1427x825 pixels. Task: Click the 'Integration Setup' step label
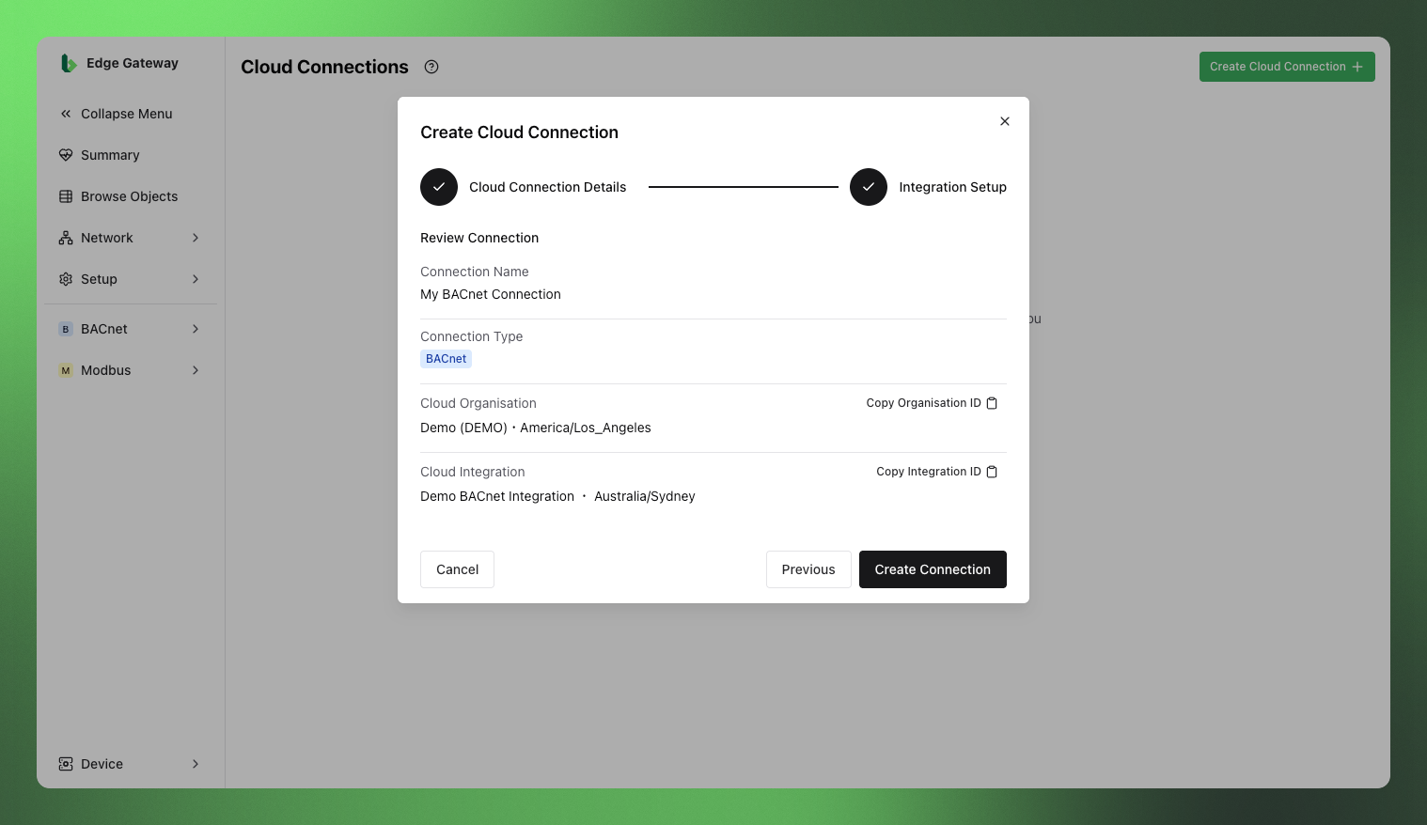tap(952, 187)
